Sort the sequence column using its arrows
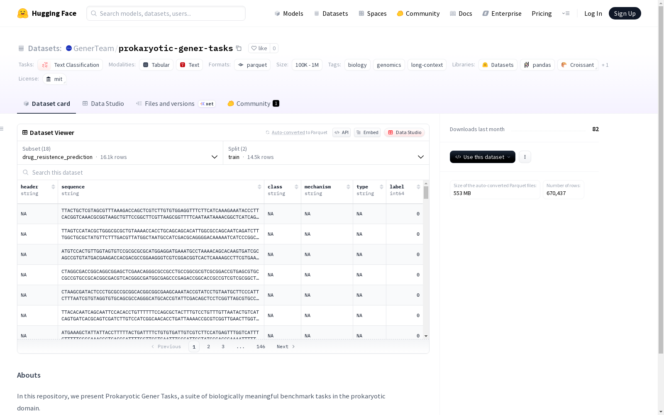The height and width of the screenshot is (415, 664). (259, 187)
